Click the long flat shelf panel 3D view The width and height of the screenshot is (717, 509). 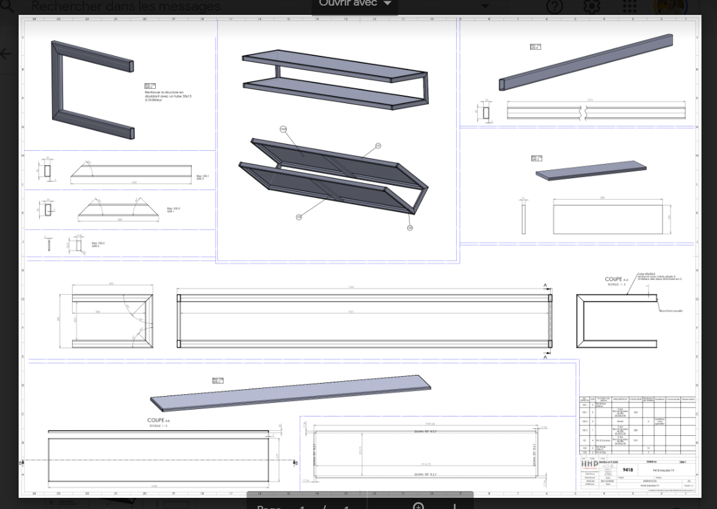pos(291,394)
